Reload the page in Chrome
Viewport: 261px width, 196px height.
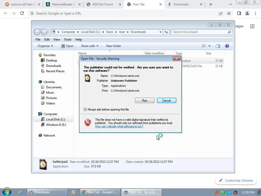coord(22,13)
